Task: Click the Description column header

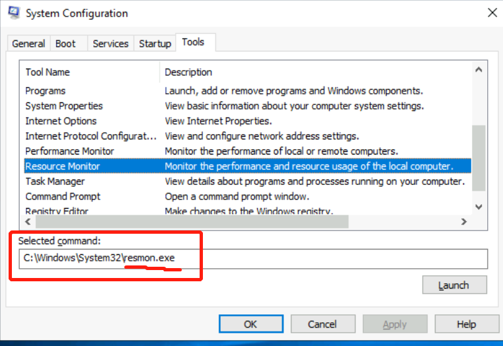Action: 188,72
